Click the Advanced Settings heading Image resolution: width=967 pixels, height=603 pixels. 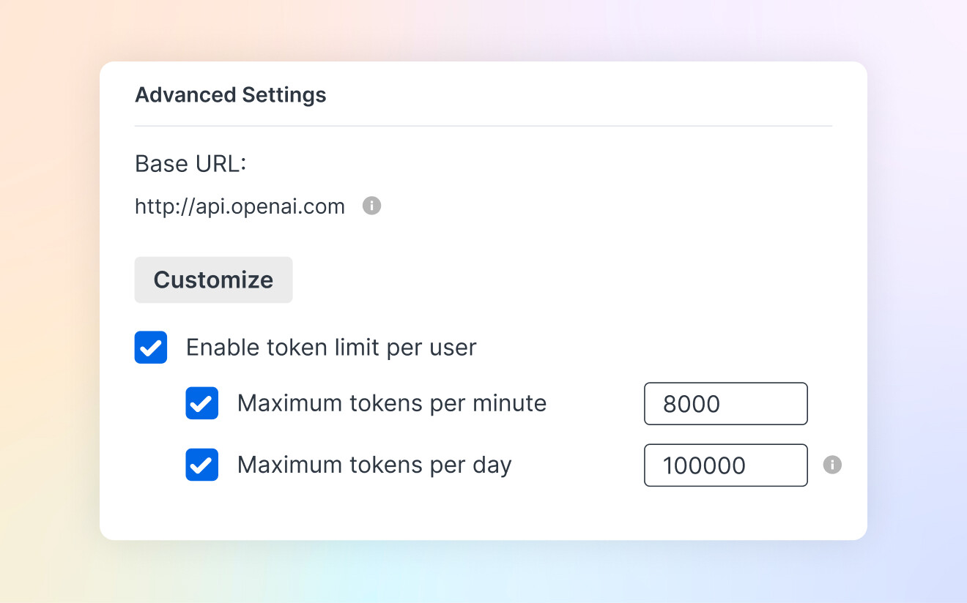[x=231, y=95]
